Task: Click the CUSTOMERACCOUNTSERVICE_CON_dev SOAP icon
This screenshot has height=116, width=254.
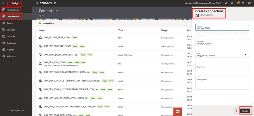Action: point(40,81)
